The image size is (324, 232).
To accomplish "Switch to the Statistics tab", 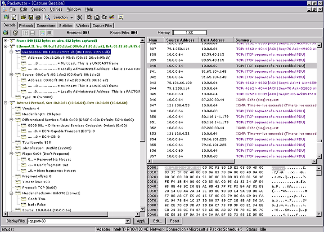I will 66,26.
